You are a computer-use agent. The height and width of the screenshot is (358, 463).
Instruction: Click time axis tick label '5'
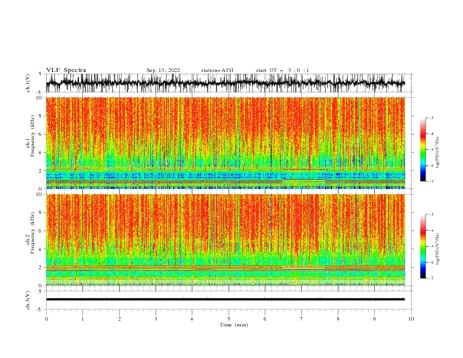point(229,319)
